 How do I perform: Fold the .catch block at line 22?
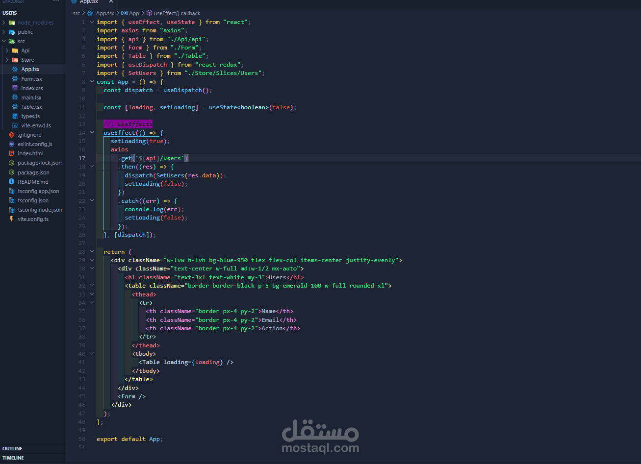(x=91, y=201)
